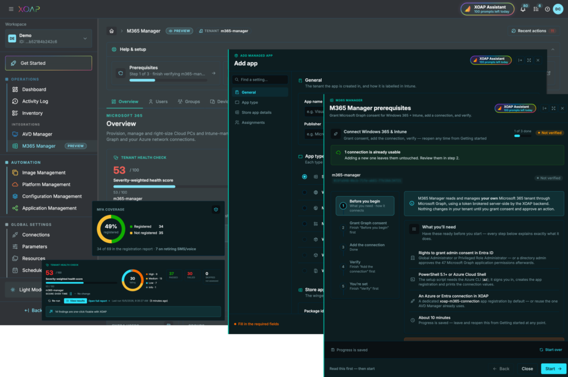Image resolution: width=568 pixels, height=377 pixels.
Task: Maximize the M365 Manager prerequisites panel
Action: [x=554, y=108]
